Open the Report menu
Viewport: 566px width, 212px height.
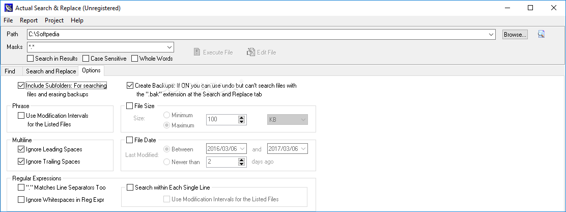pos(29,20)
